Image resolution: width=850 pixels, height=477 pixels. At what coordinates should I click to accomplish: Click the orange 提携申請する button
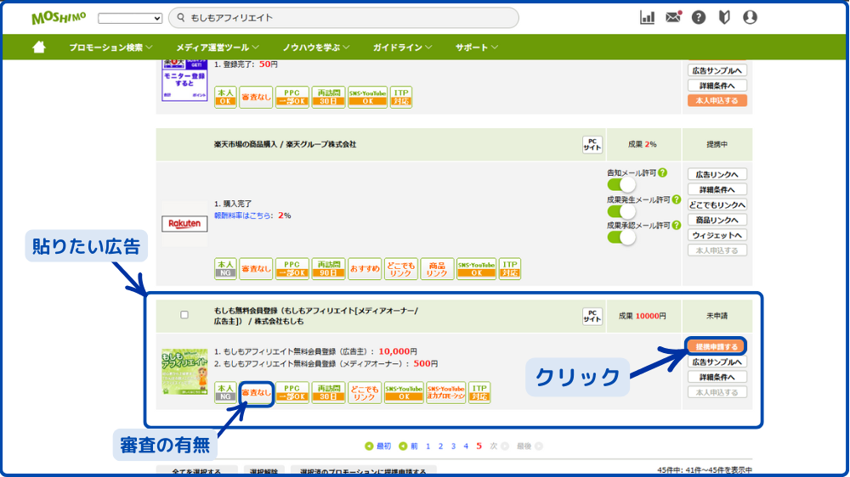[716, 346]
